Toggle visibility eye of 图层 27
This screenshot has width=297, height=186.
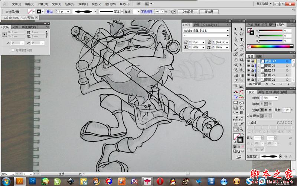(249, 61)
